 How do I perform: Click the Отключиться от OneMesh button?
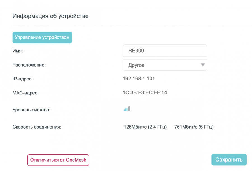coord(58,160)
